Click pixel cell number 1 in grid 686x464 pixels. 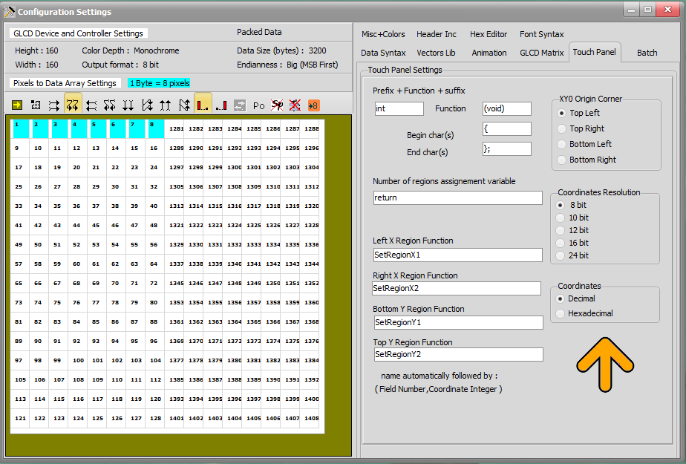tap(20, 128)
